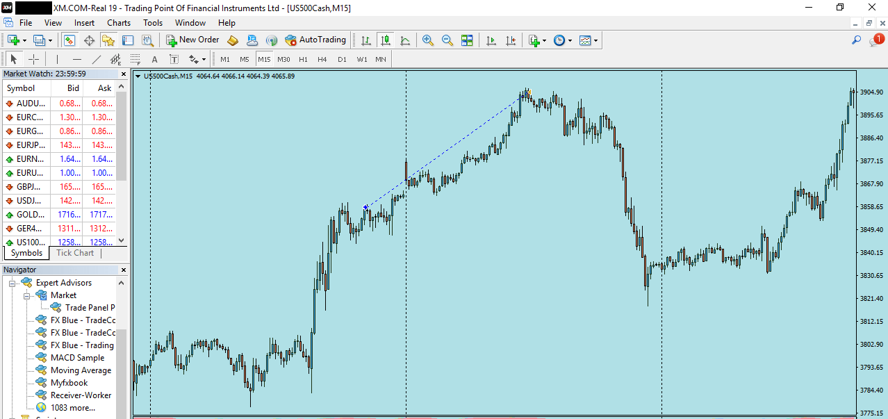The width and height of the screenshot is (888, 419).
Task: Open dropdown arrow next to Profiles icon
Action: pyautogui.click(x=49, y=41)
